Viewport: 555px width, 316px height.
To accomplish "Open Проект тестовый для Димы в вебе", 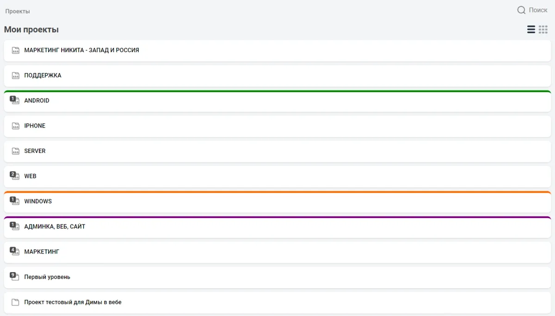I will point(73,302).
